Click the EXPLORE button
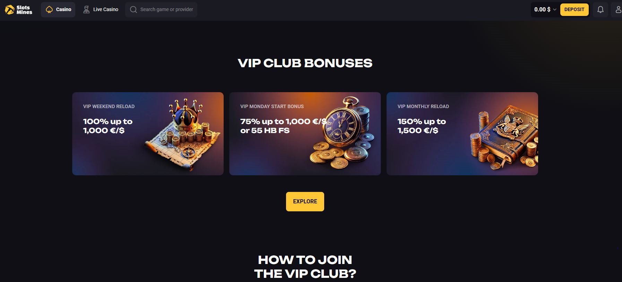 pyautogui.click(x=305, y=202)
